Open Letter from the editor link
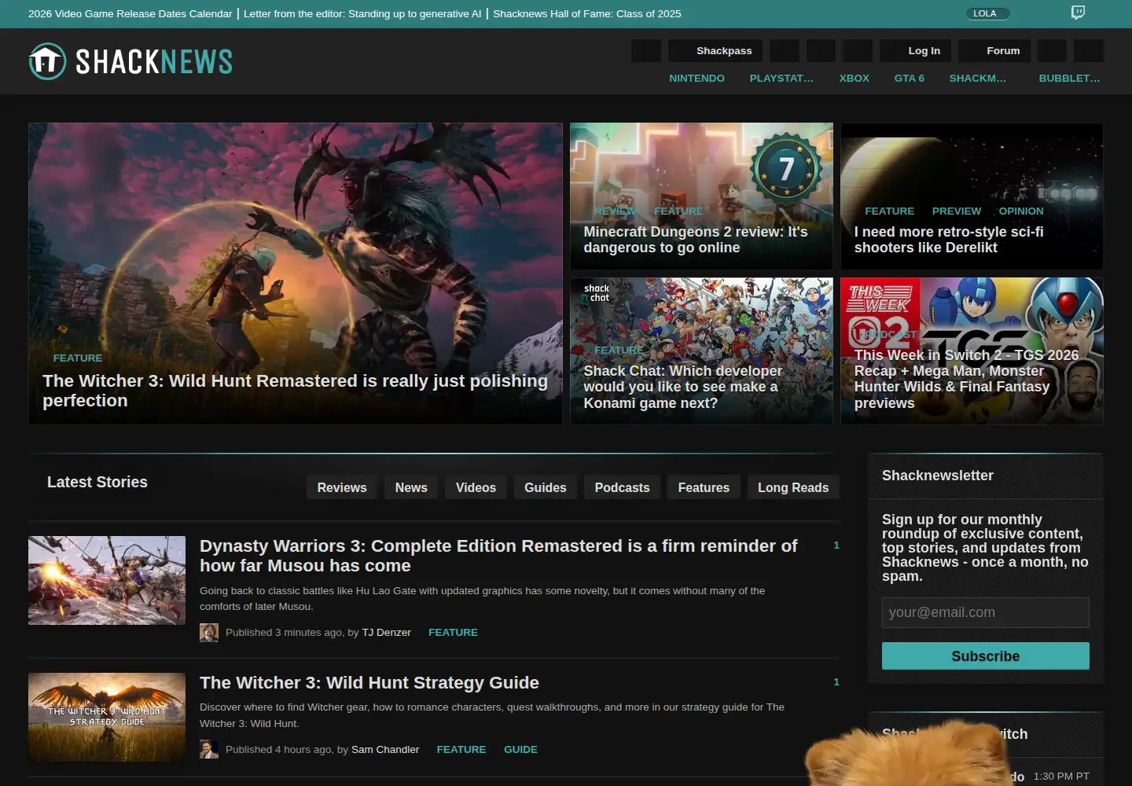 [362, 14]
